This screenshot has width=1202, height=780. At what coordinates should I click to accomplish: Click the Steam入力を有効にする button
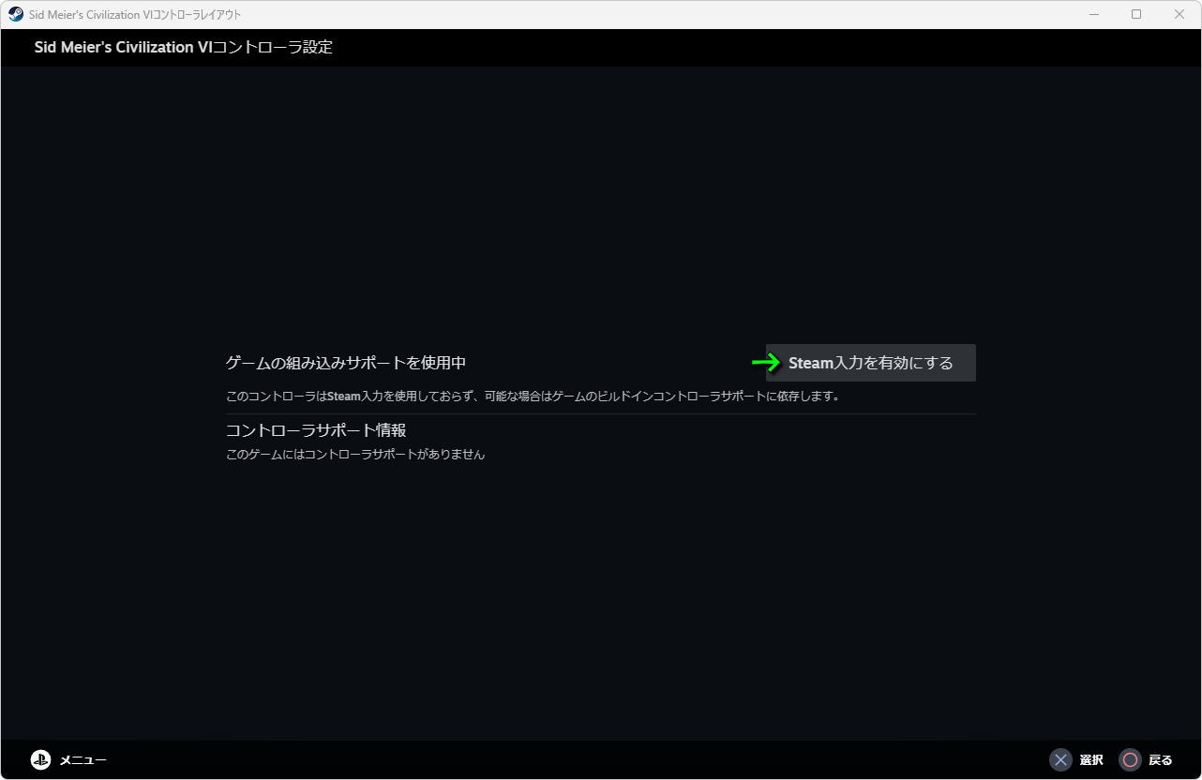point(870,363)
